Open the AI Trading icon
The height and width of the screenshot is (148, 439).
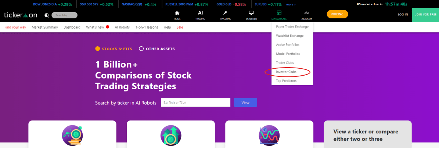click(200, 13)
